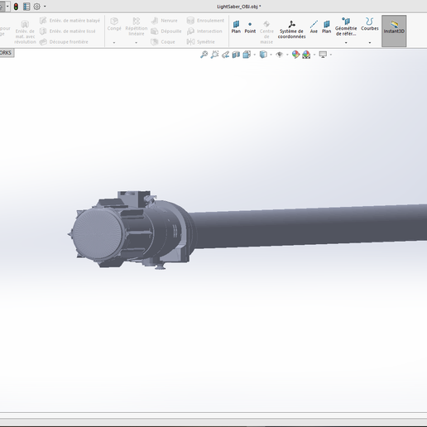Viewport: 427px width, 427px height.
Task: Create a reference Point
Action: 250,27
